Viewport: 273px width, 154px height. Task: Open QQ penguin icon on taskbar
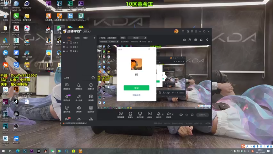(45, 151)
